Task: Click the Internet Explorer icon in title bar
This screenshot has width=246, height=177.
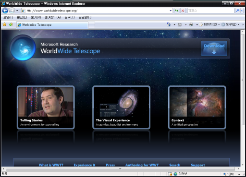Action: point(3,3)
